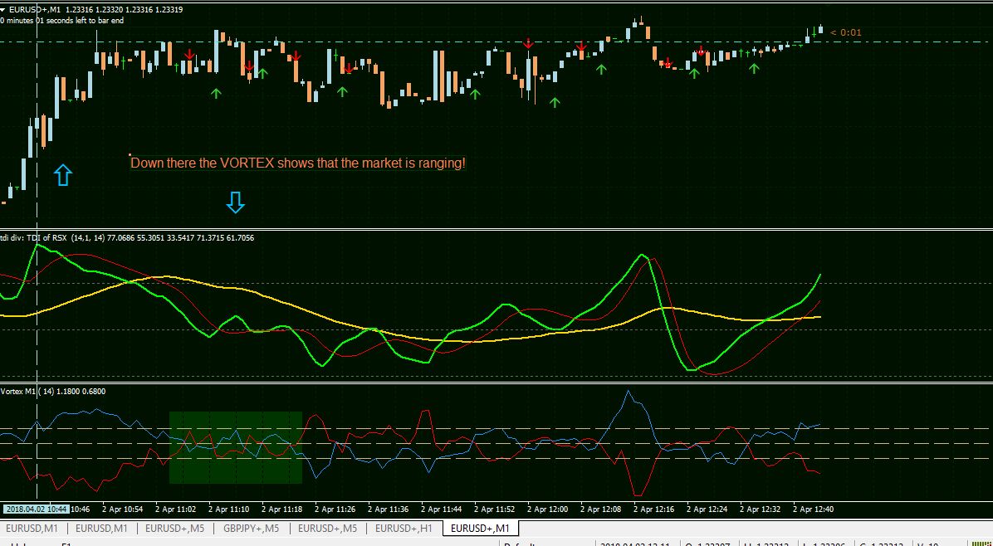Click the '2 Apr 12:16' time label
This screenshot has width=993, height=546.
(654, 509)
